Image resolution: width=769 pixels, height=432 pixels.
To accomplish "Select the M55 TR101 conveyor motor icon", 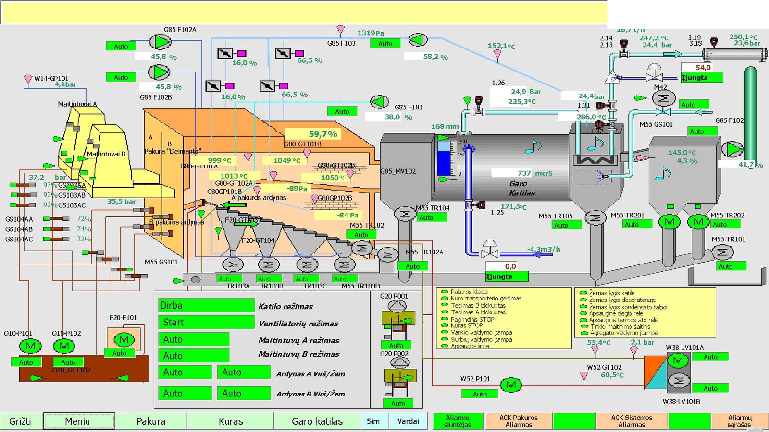I will (722, 252).
